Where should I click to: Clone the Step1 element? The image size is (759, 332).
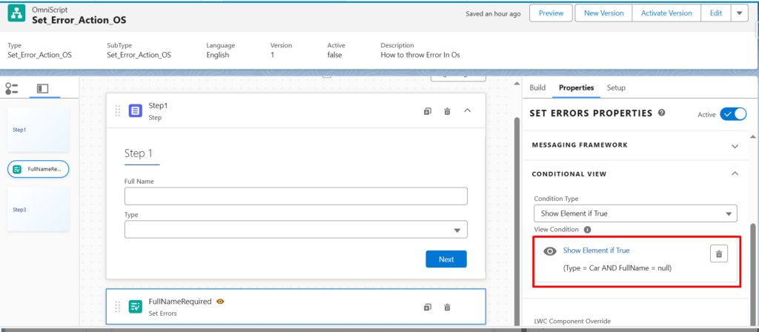point(428,111)
